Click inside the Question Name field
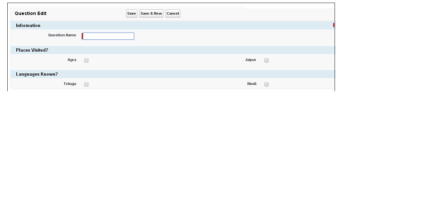This screenshot has height=204, width=435. coord(108,36)
